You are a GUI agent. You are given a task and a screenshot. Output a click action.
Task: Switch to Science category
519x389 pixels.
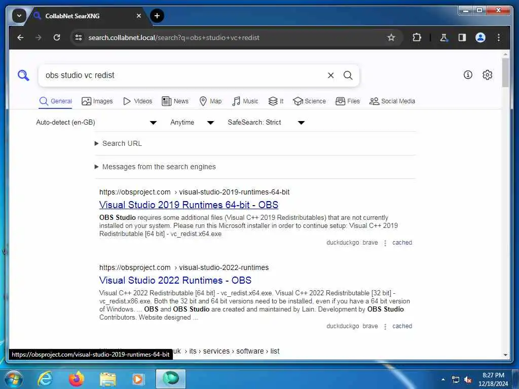(310, 101)
